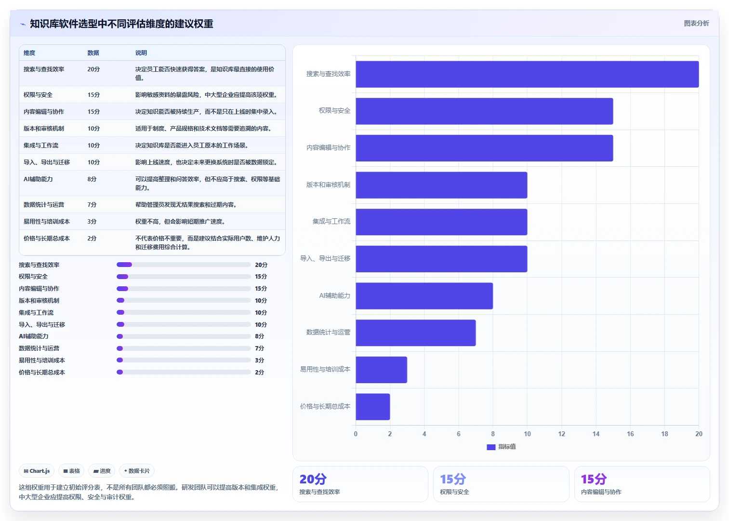729x521 pixels.
Task: Click the x-axis tick label 20
Action: [699, 434]
